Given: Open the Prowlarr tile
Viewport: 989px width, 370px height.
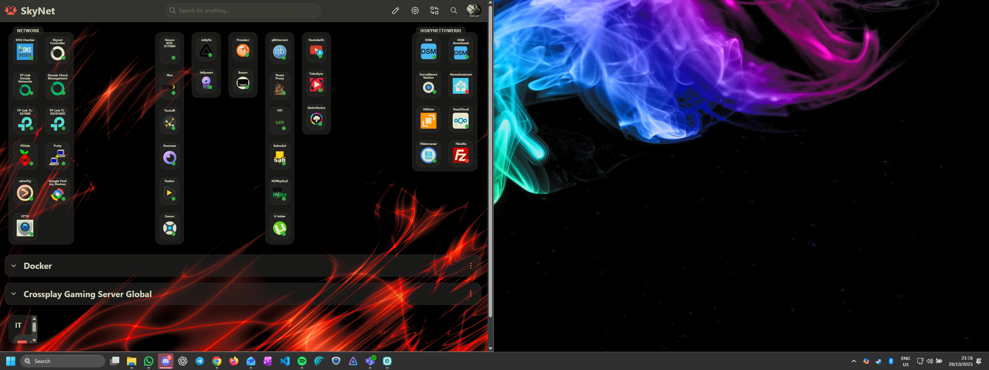Looking at the screenshot, I should (243, 49).
